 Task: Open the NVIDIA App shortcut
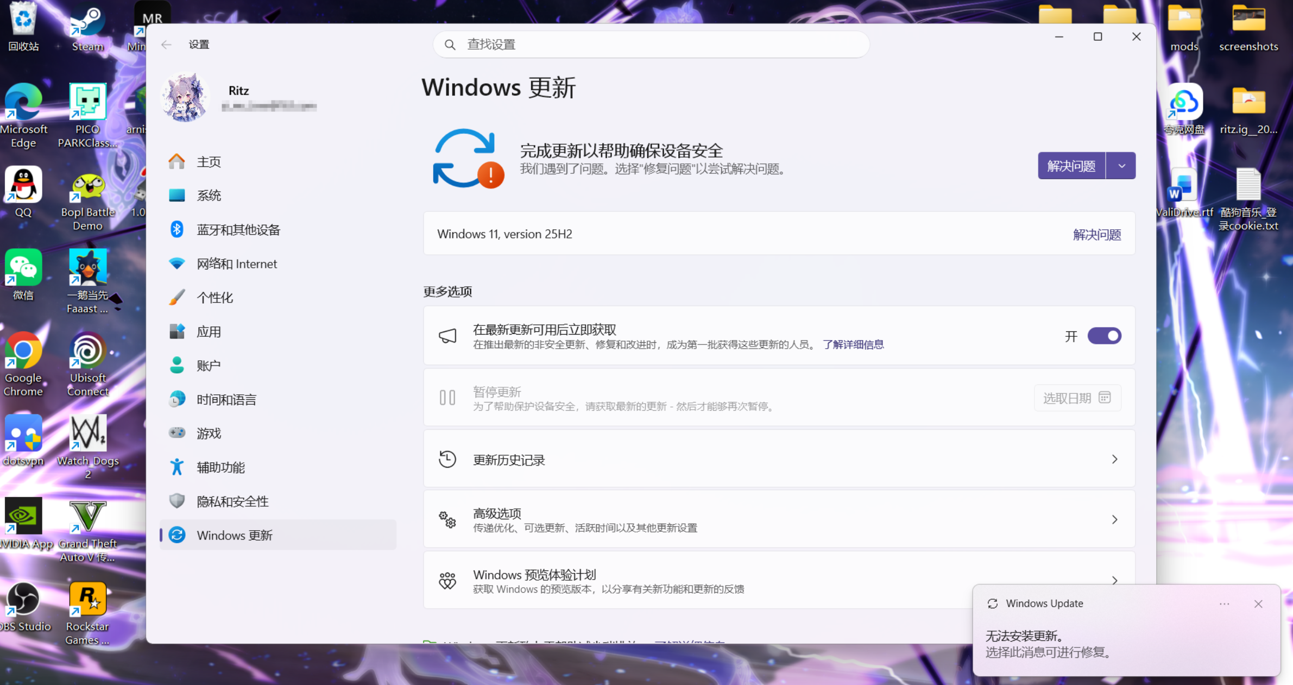click(x=24, y=524)
